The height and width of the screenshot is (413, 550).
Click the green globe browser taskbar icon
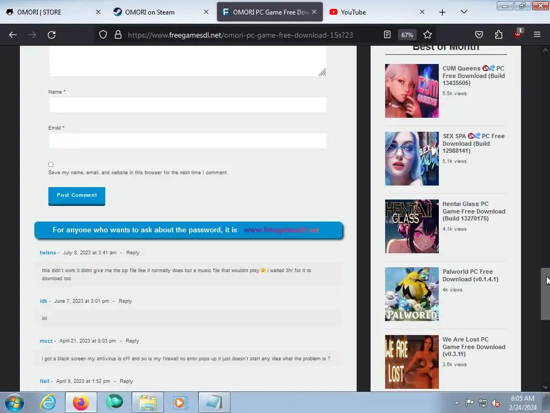tap(115, 402)
